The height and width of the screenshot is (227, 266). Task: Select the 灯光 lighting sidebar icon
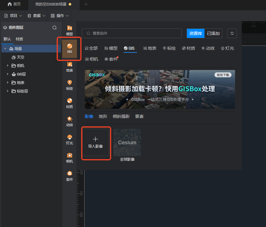[x=69, y=139]
